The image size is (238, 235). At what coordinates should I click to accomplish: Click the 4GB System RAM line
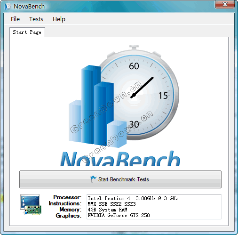(107, 210)
